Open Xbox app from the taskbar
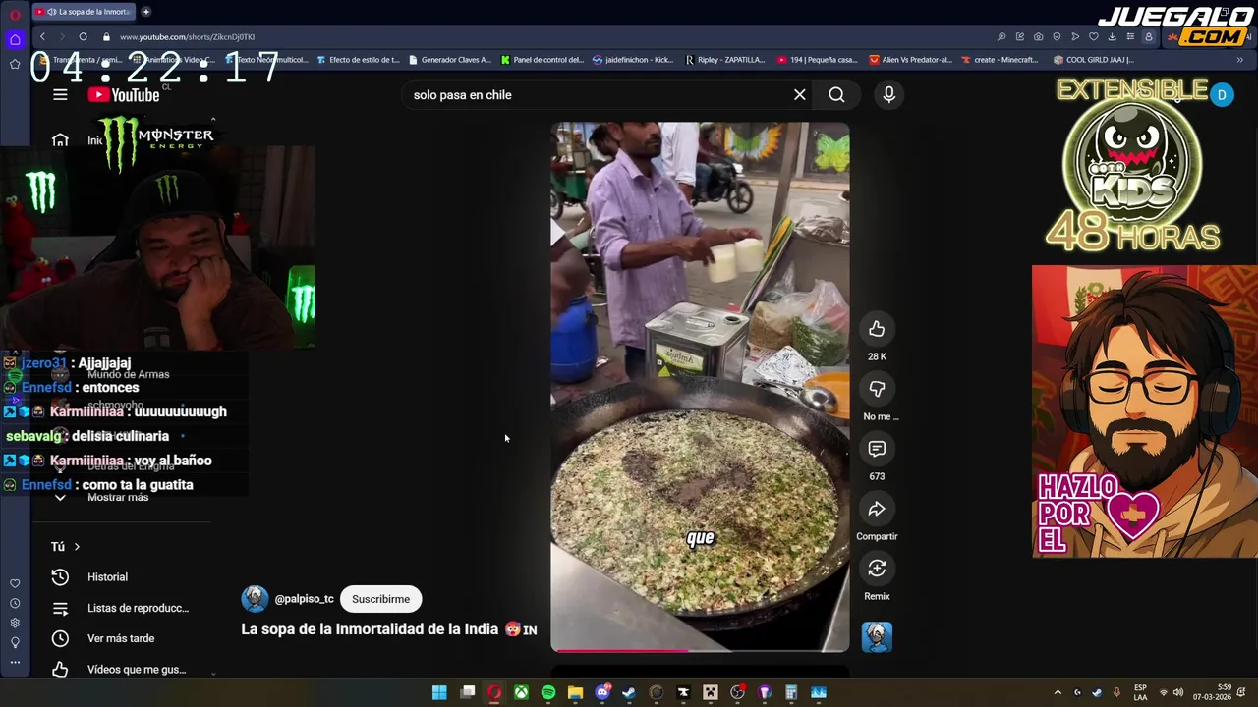 pos(521,692)
